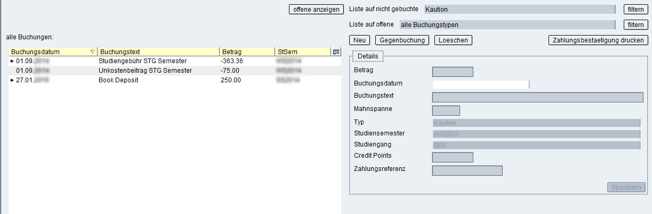The height and width of the screenshot is (214, 652).
Task: Focus the Buchungsdatum input field
Action: pos(480,84)
